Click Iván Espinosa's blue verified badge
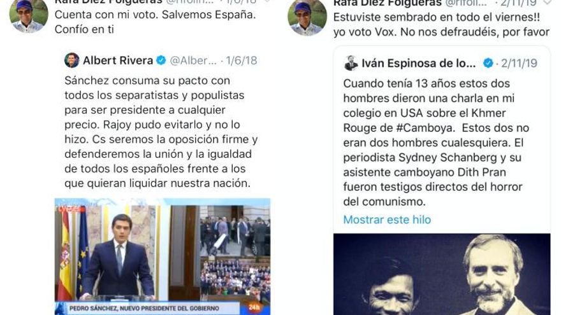 point(488,63)
